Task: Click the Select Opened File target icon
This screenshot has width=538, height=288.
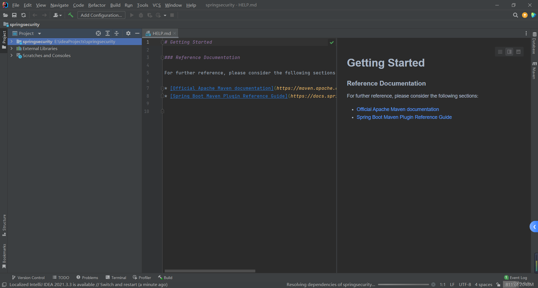Action: coord(98,33)
